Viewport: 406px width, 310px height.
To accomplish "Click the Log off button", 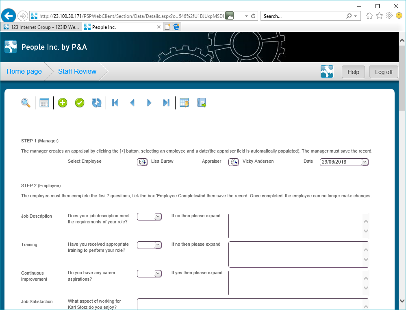I will pos(384,72).
